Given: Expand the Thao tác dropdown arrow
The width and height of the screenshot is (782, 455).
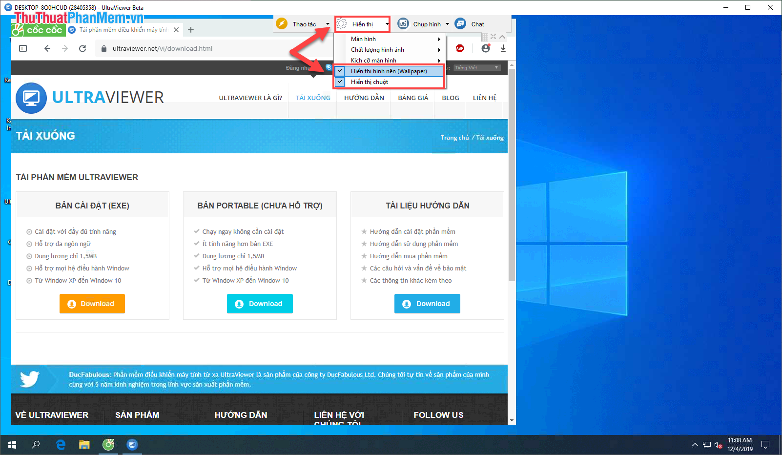Looking at the screenshot, I should coord(328,24).
